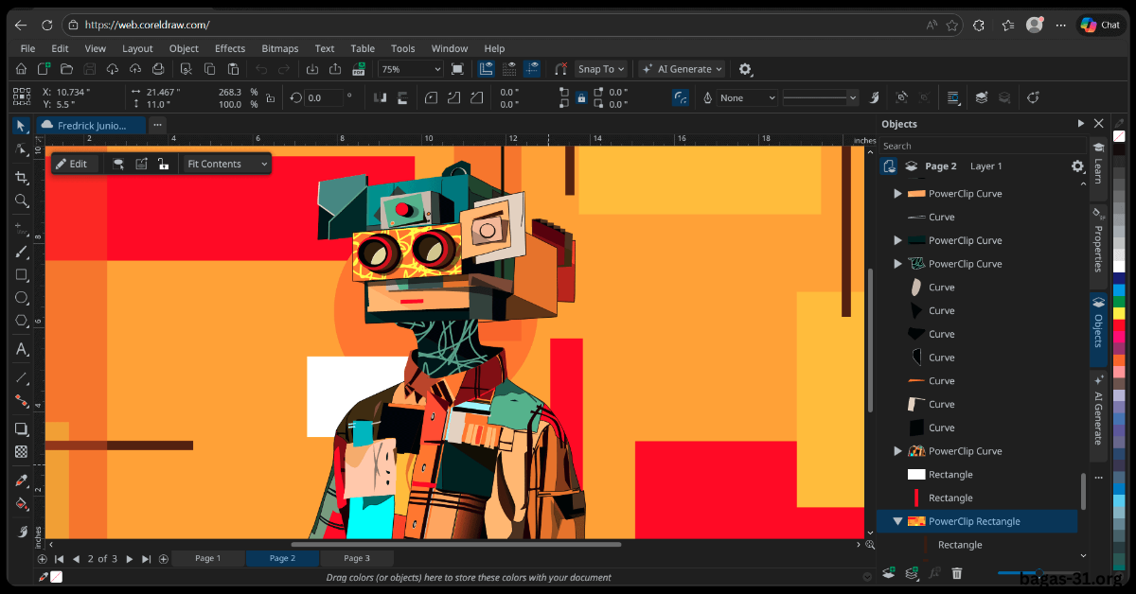This screenshot has width=1136, height=594.
Task: Select the Pick tool
Action: tap(21, 126)
